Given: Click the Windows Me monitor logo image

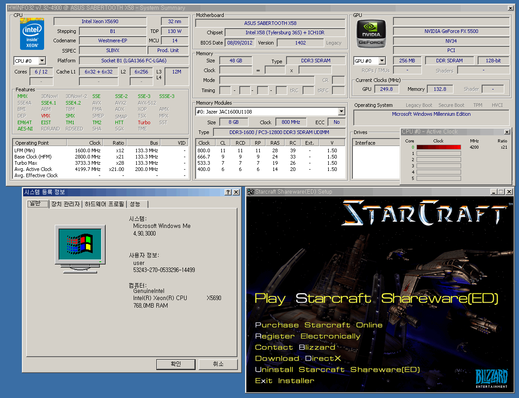Looking at the screenshot, I should pos(80,249).
